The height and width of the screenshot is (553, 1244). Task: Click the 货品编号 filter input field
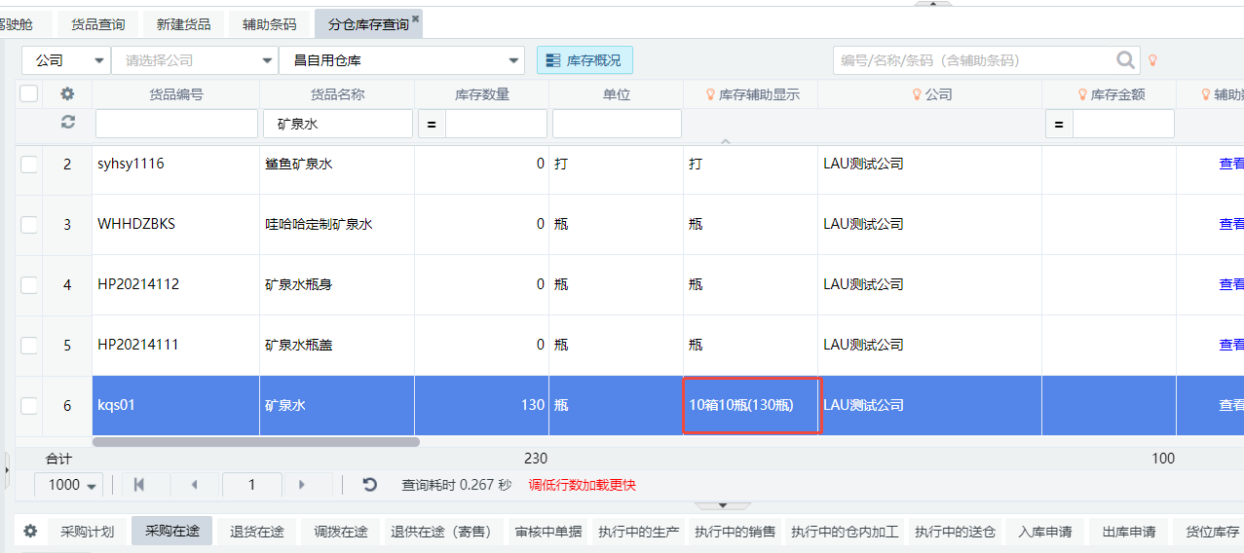point(176,124)
